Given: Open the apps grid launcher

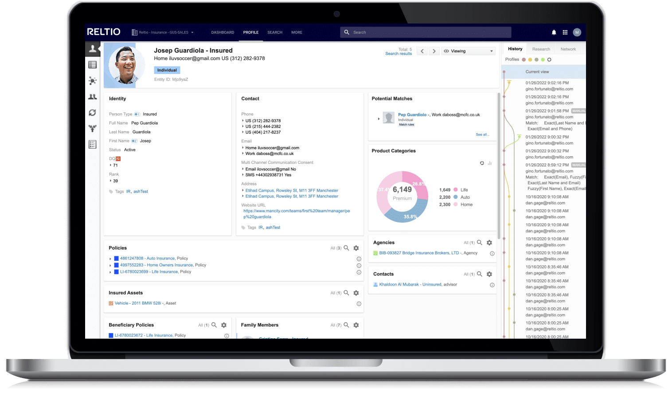Looking at the screenshot, I should pyautogui.click(x=565, y=32).
